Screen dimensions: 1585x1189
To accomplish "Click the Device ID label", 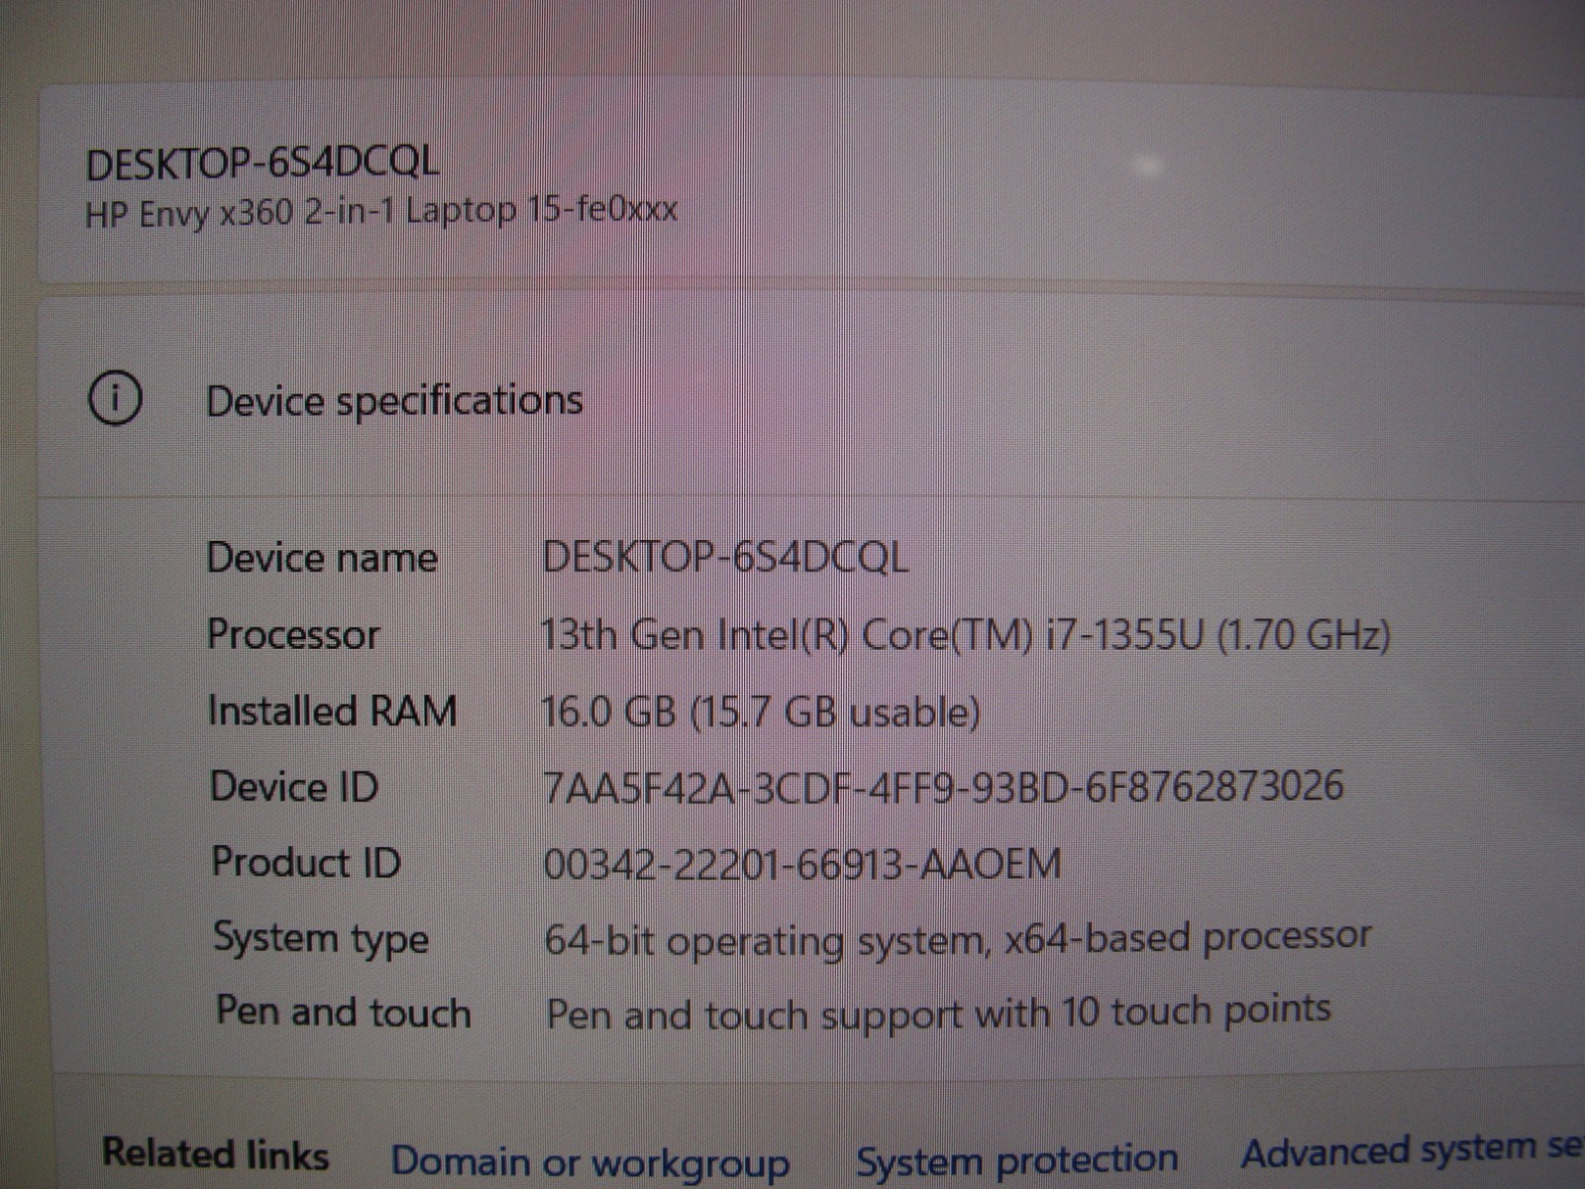I will click(294, 787).
